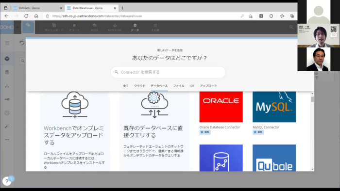Open アラート in Domo navigation
Viewport: 340px width, 191px height.
pyautogui.click(x=74, y=28)
